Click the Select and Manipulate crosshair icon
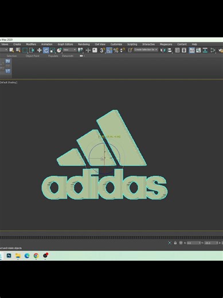The width and height of the screenshot is (223, 298). (88, 50)
